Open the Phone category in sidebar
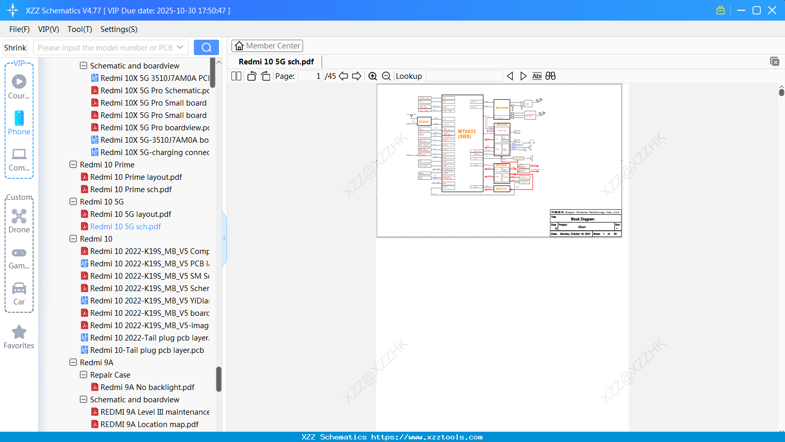The width and height of the screenshot is (785, 442). pos(19,123)
